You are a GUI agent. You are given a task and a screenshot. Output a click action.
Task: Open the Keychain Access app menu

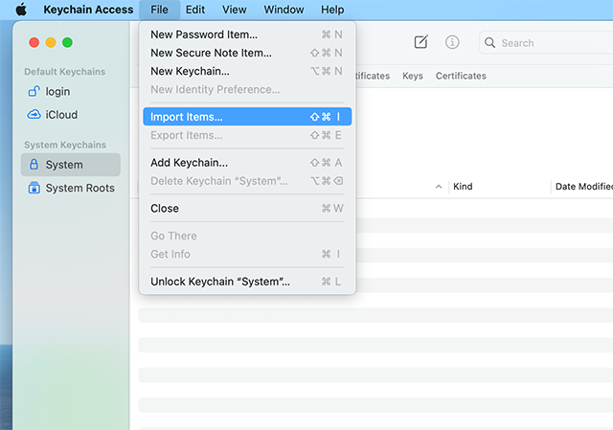pyautogui.click(x=88, y=10)
